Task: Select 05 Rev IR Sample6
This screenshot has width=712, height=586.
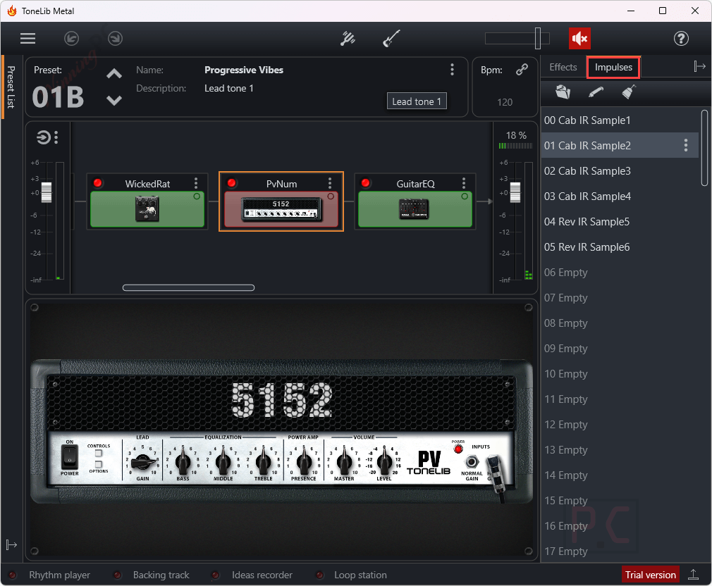Action: point(620,247)
